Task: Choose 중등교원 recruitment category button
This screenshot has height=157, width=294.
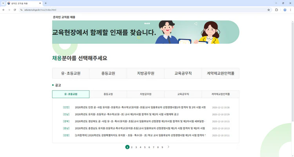Action: pos(108,73)
